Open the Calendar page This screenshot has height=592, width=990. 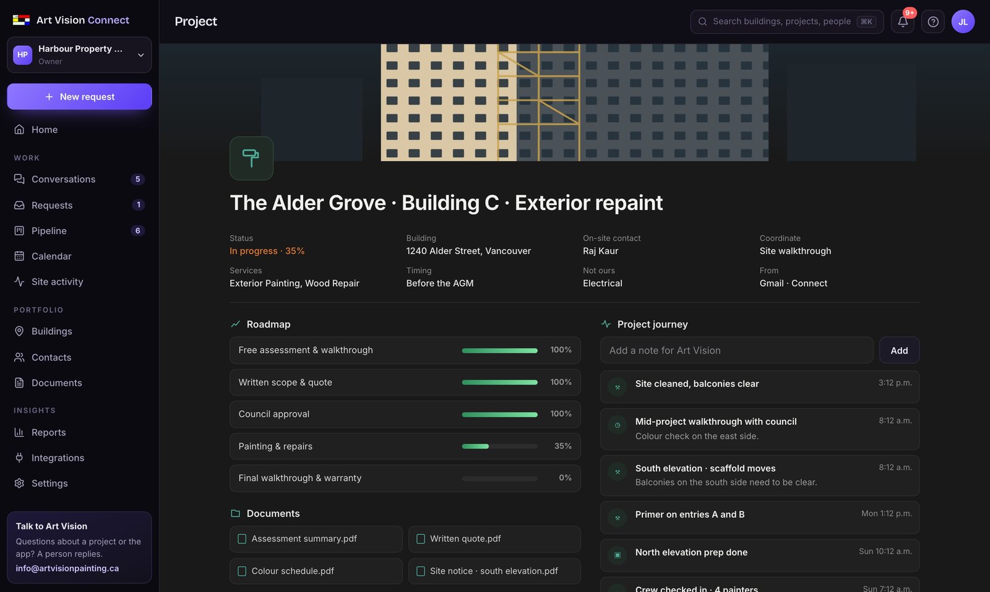click(79, 256)
